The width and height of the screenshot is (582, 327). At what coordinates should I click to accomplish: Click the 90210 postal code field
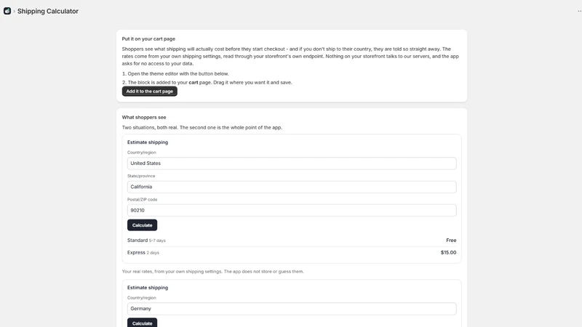(292, 210)
